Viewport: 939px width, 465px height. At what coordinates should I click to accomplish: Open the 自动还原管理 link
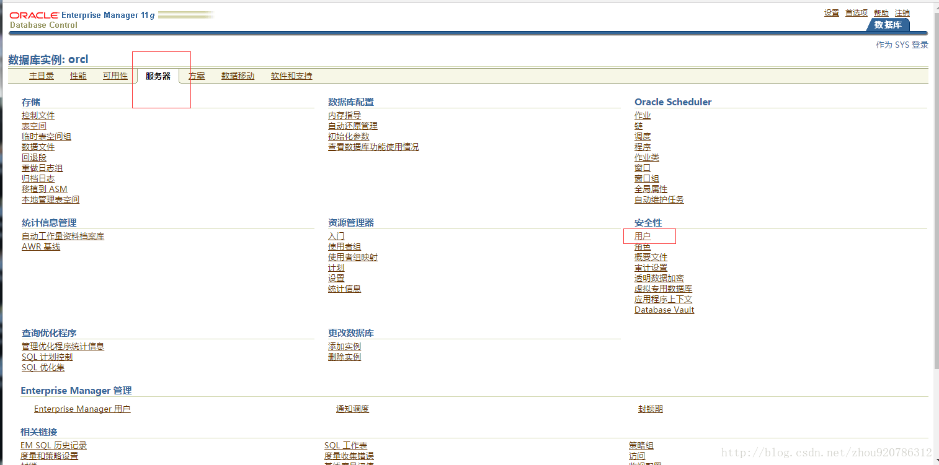353,126
